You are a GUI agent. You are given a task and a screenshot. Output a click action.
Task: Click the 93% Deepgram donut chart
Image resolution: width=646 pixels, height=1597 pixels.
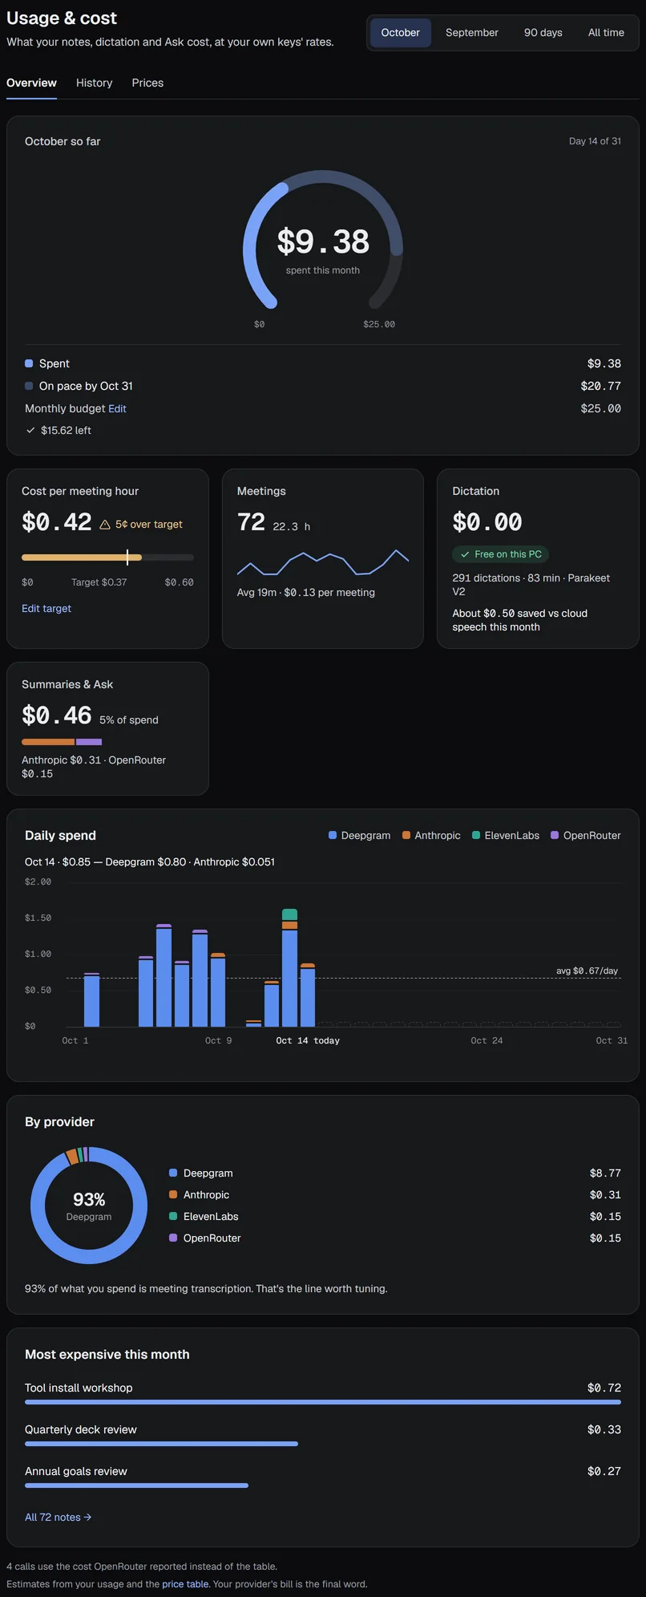[89, 1206]
